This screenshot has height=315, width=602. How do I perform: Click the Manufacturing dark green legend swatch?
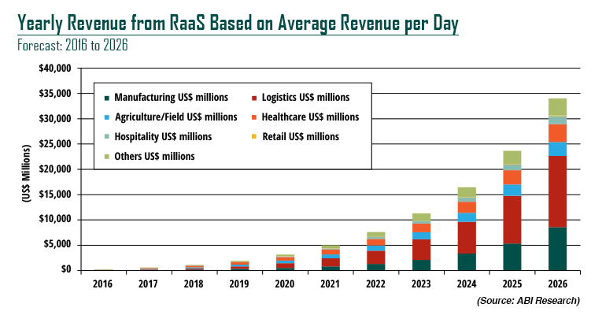tap(106, 98)
